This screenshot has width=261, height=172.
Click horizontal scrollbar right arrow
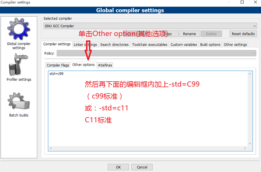pos(245,148)
